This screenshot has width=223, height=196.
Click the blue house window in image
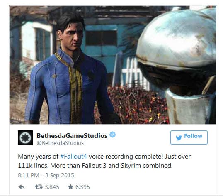coord(102,38)
